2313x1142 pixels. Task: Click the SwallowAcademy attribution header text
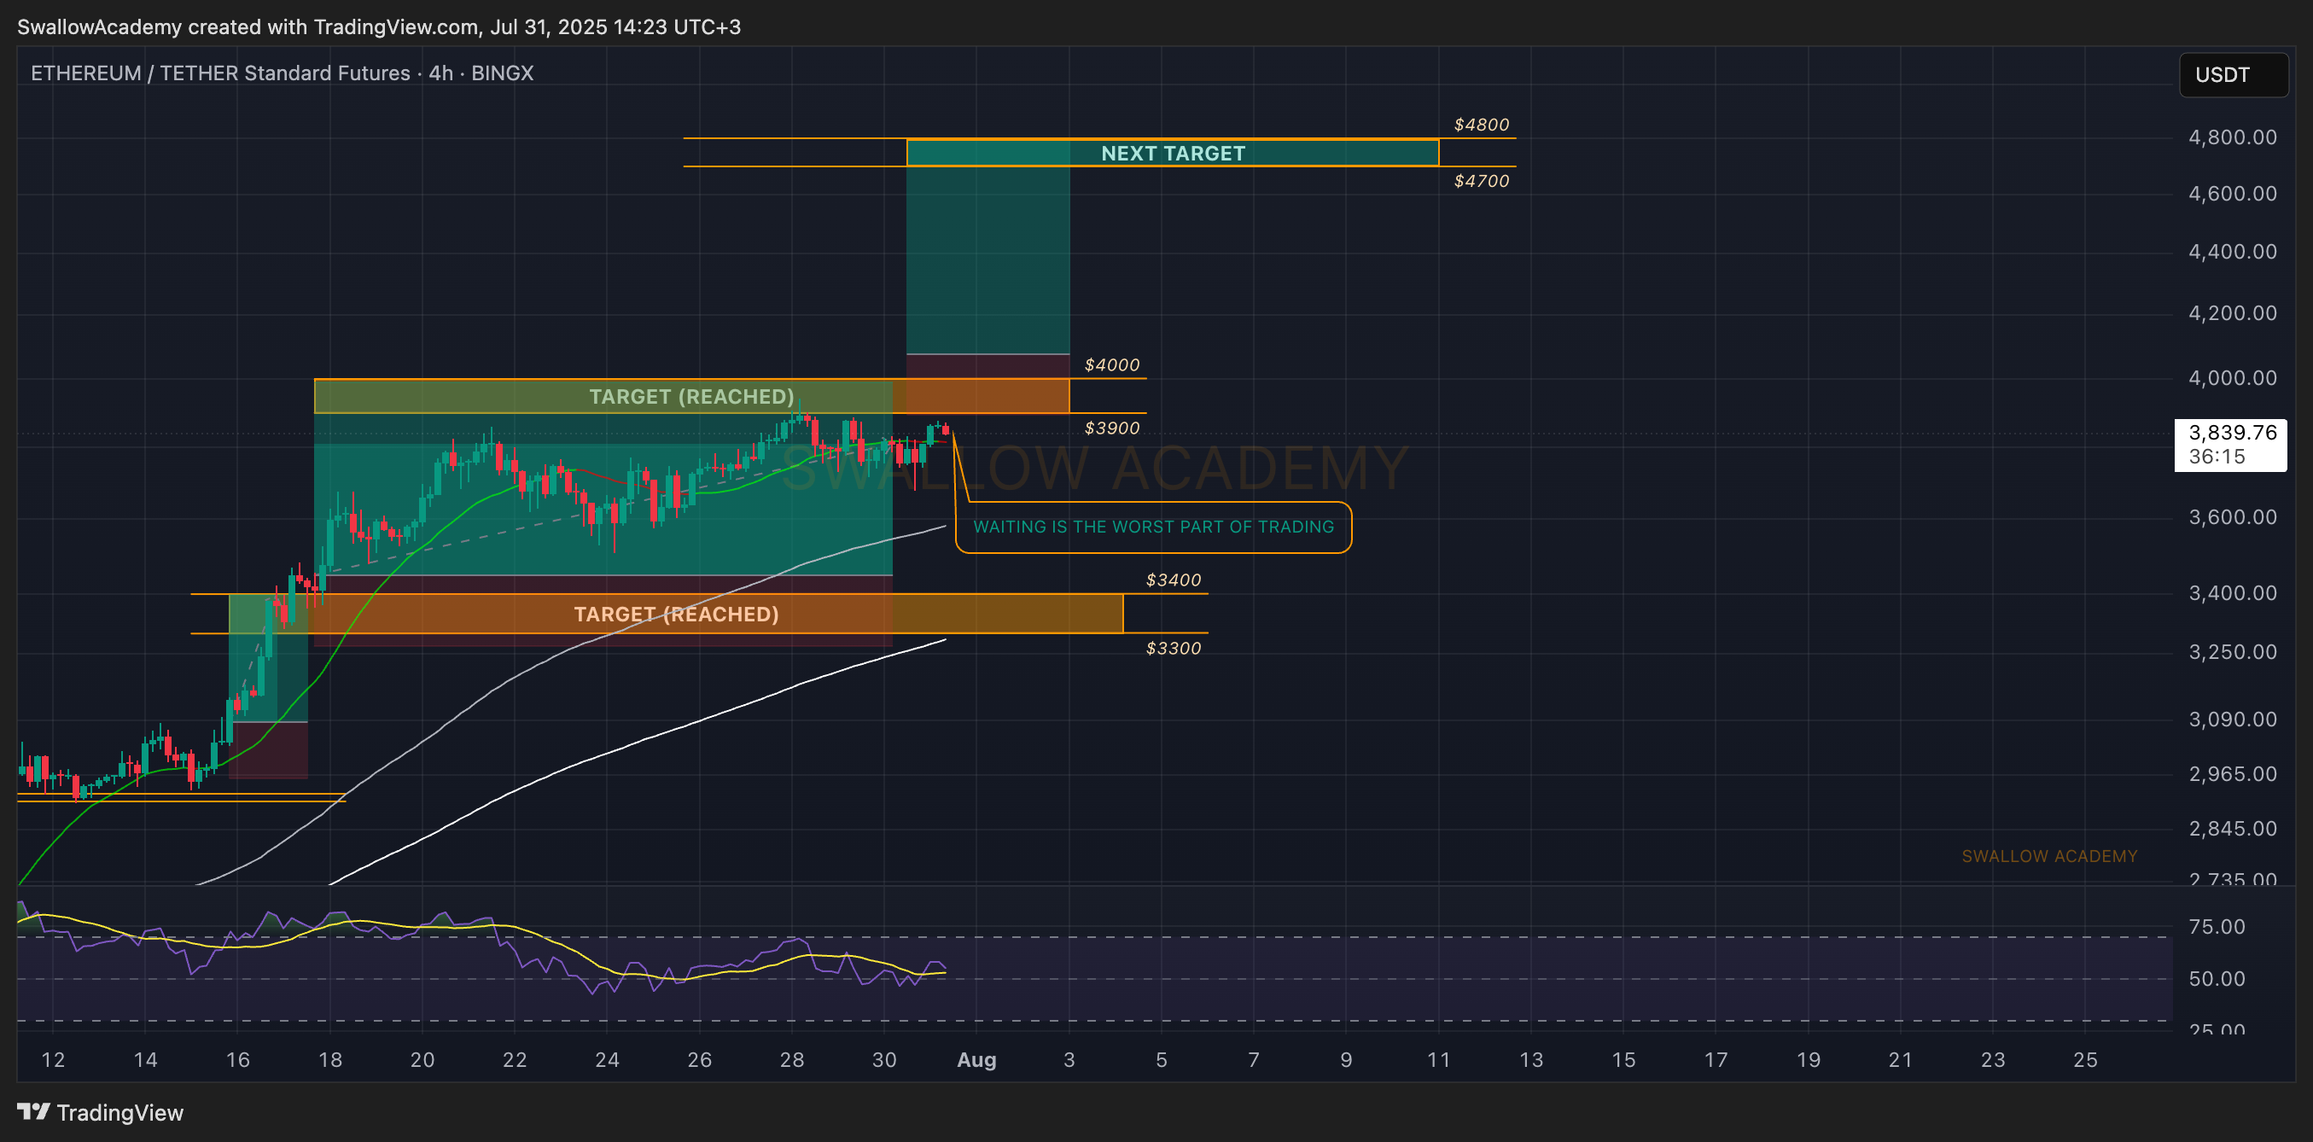point(379,27)
